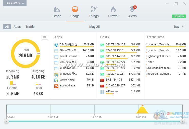Click the traffic spike near 6:00 PM

tap(142, 110)
